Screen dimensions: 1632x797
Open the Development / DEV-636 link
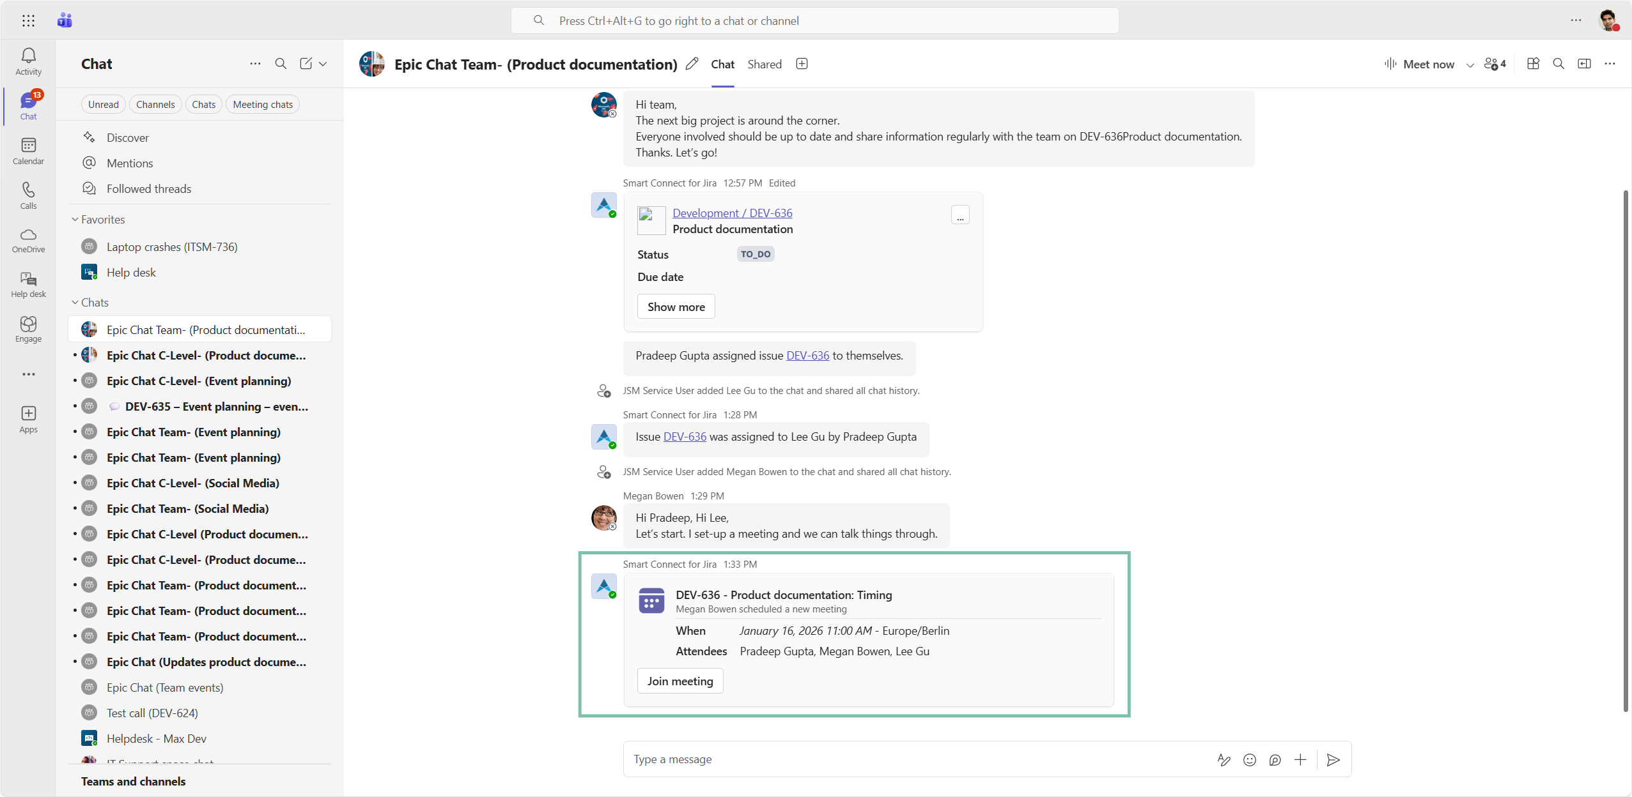pos(732,213)
